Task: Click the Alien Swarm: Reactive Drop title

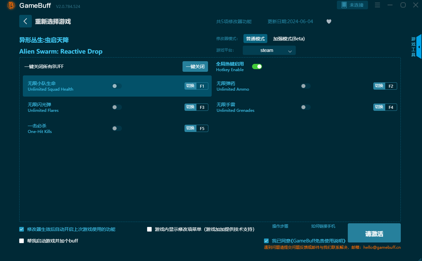Action: 61,52
